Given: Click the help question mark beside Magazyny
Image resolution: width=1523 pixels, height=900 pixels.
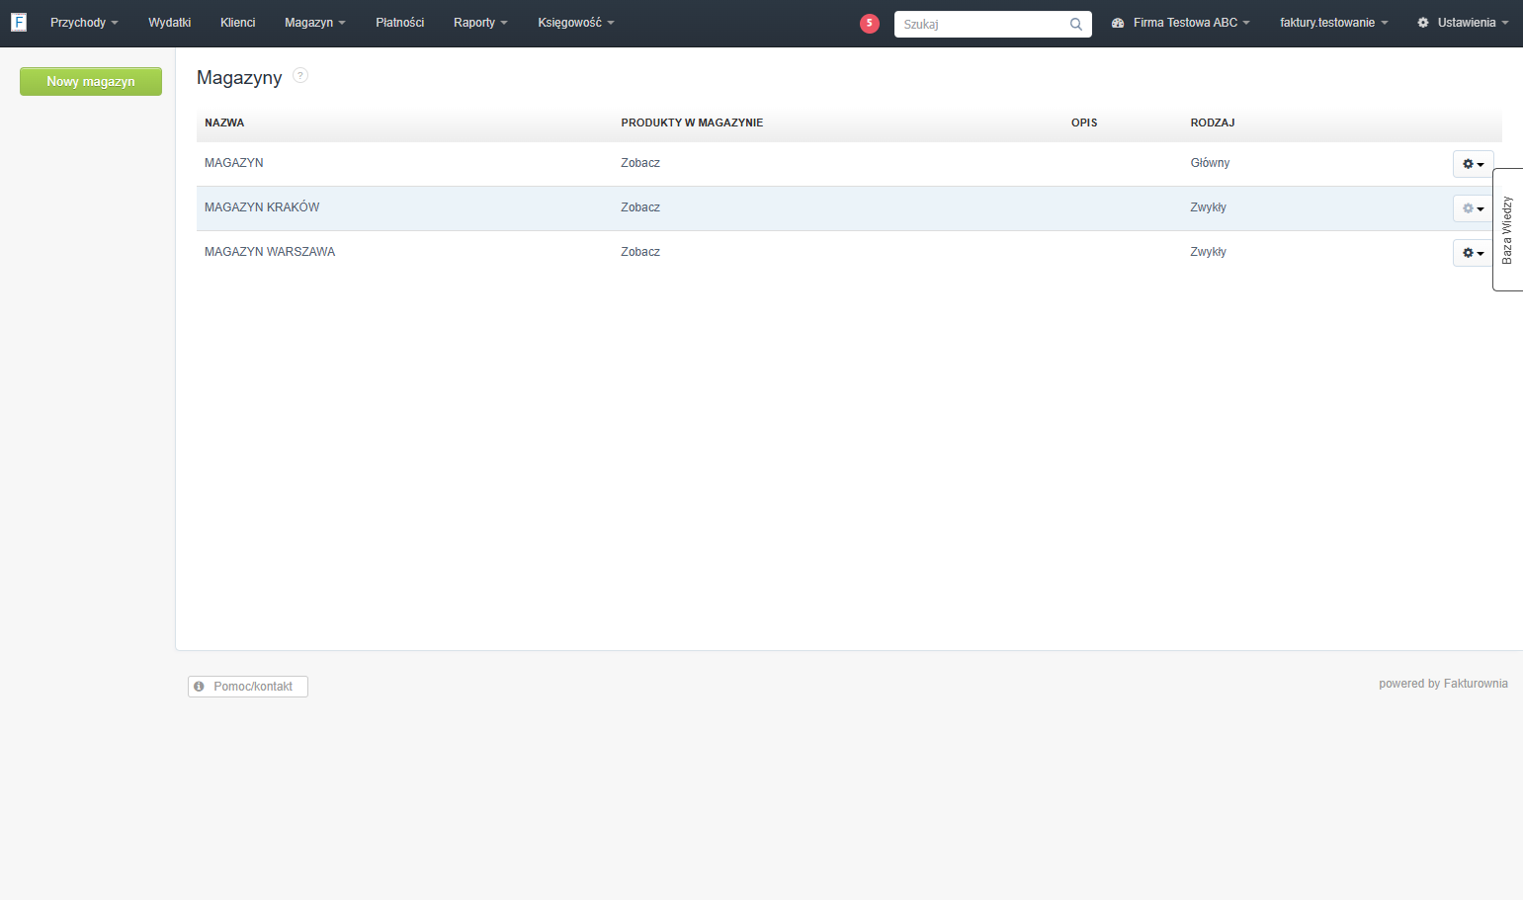Looking at the screenshot, I should (x=300, y=75).
